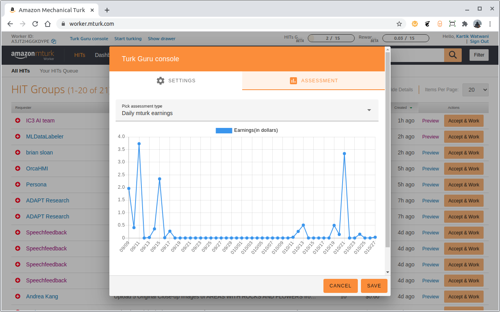Click the Save button in console
Viewport: 500px width, 312px height.
pos(374,286)
